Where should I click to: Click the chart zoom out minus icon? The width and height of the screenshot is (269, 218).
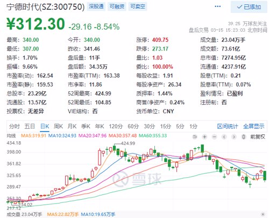[x=214, y=137]
